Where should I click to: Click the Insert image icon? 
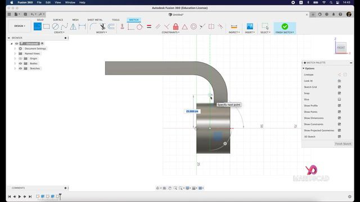tap(250, 26)
